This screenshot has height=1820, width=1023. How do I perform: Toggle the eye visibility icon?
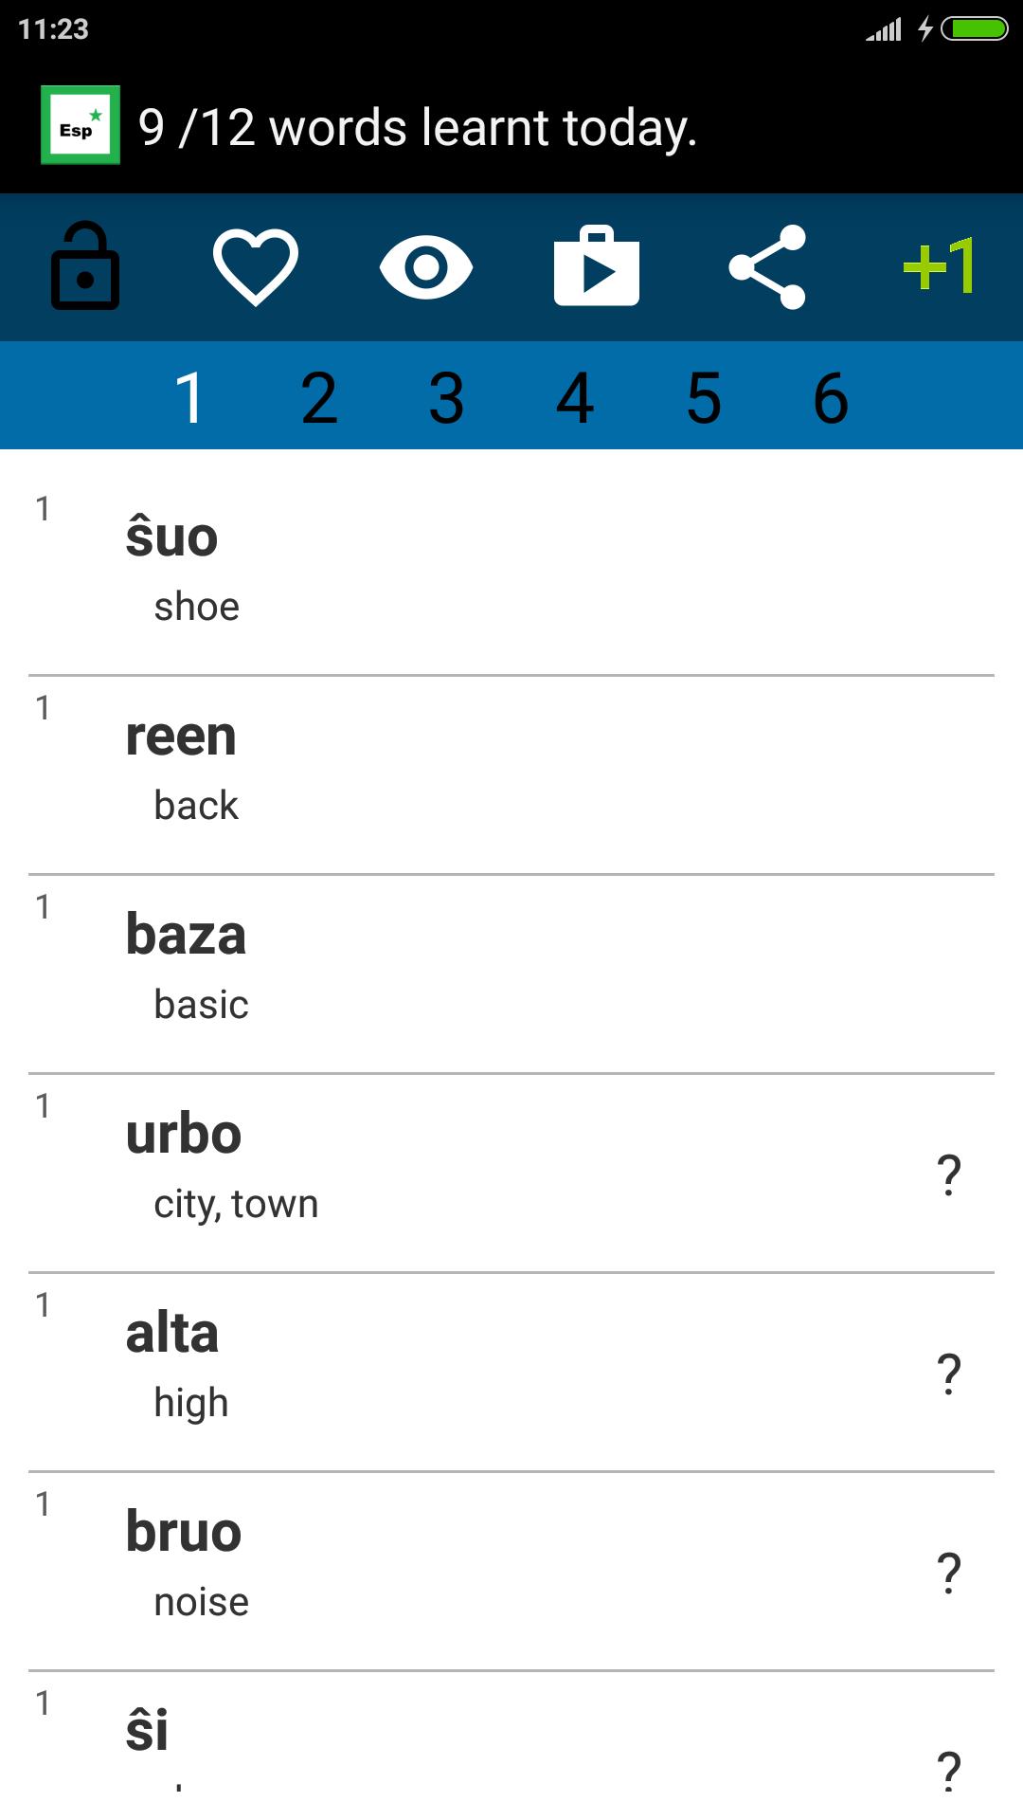(x=426, y=267)
